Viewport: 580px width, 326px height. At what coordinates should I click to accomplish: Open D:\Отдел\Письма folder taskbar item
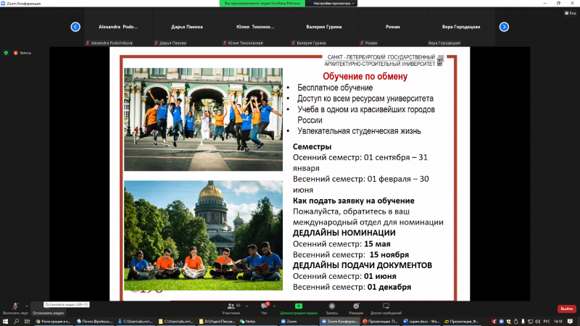tap(217, 322)
